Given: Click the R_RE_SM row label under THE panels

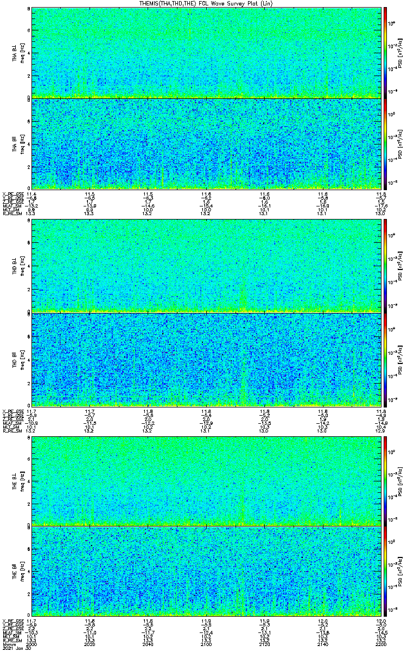Looking at the screenshot, I should (13, 640).
